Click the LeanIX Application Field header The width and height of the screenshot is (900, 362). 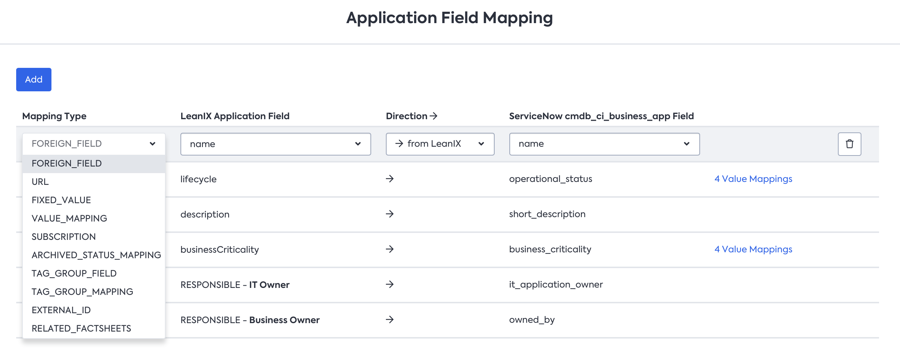tap(235, 116)
